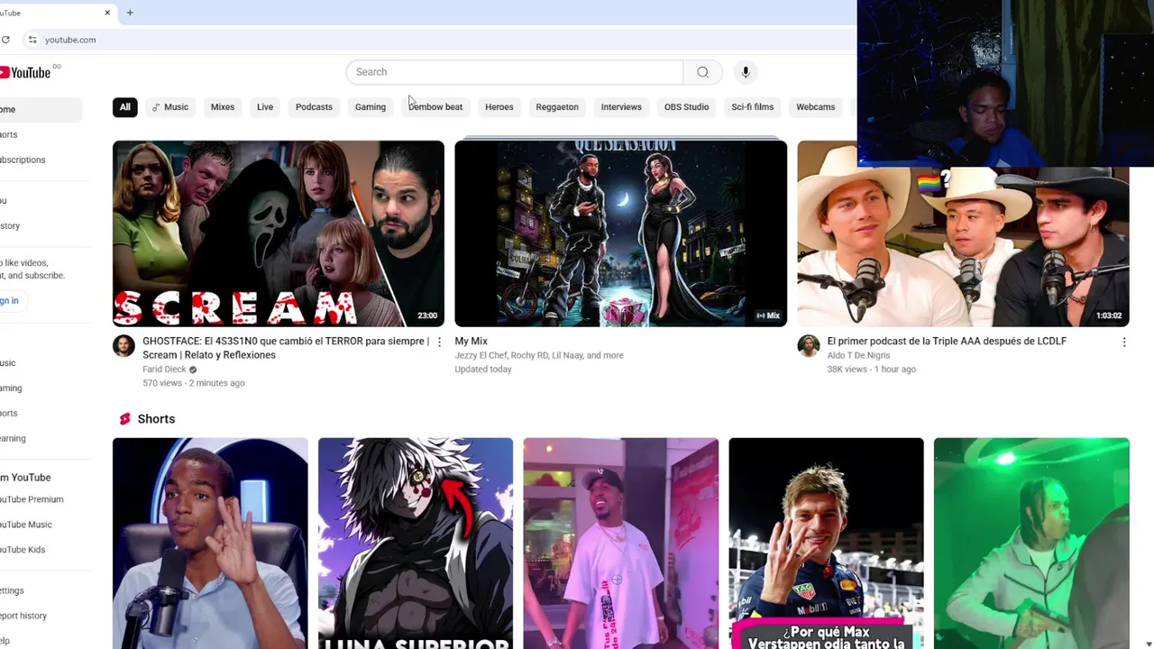The image size is (1154, 649).
Task: Open Sports in the sidebar
Action: 41,414
